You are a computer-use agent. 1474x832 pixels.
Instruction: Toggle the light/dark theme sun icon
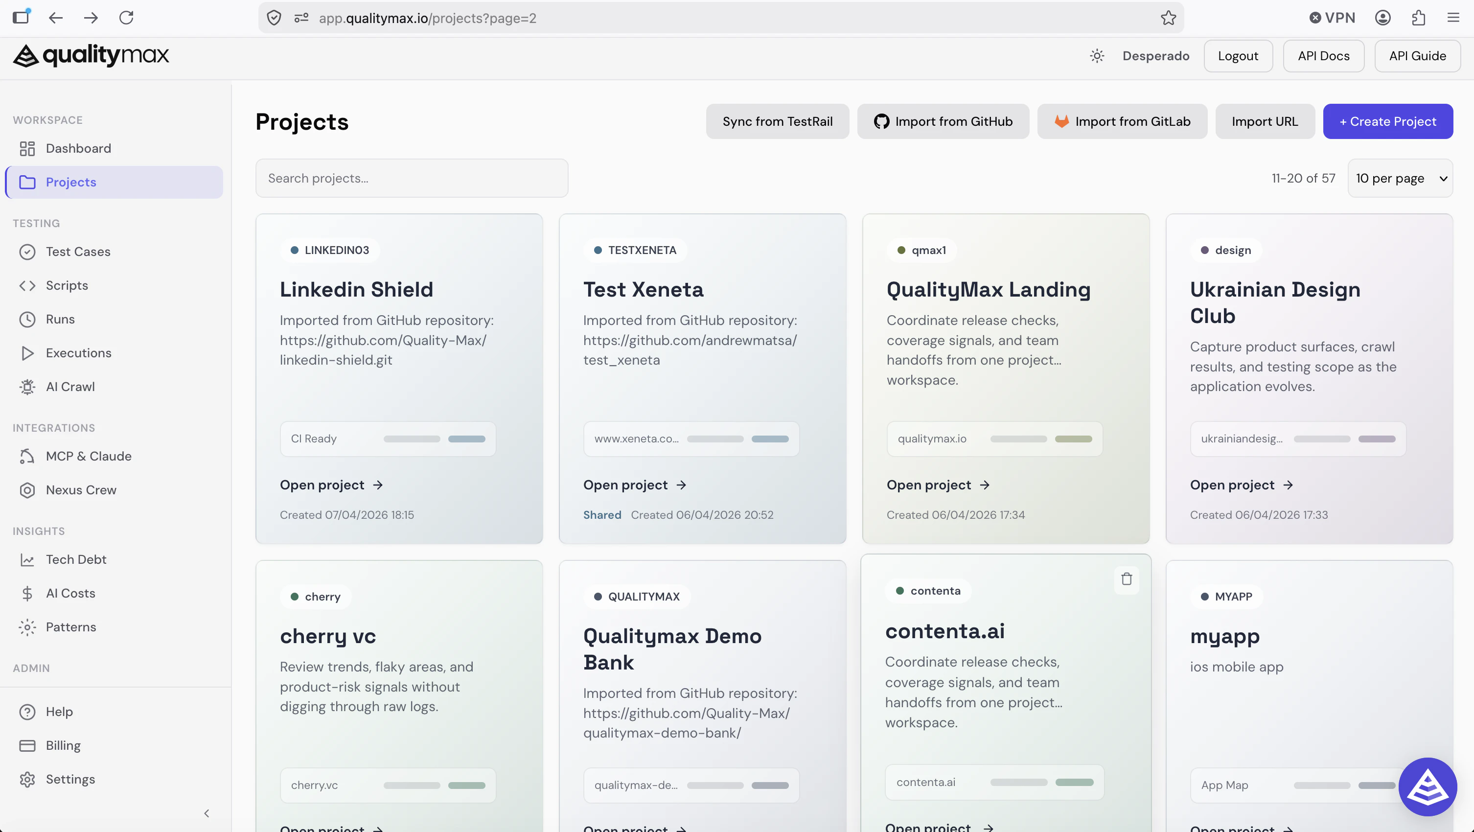[x=1097, y=56]
